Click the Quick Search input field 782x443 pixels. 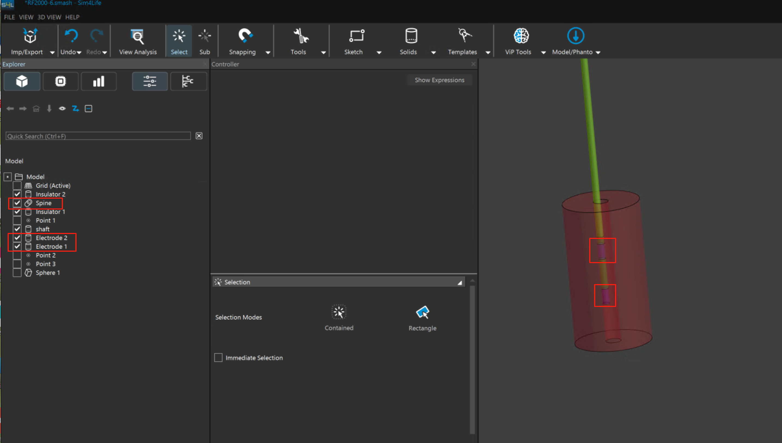coord(98,136)
